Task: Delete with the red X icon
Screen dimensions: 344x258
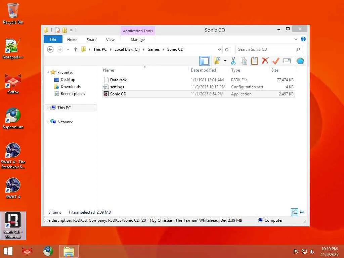Action: pos(265,61)
